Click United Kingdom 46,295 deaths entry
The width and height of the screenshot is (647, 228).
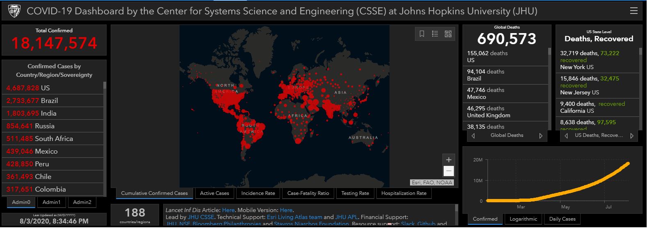coord(506,112)
